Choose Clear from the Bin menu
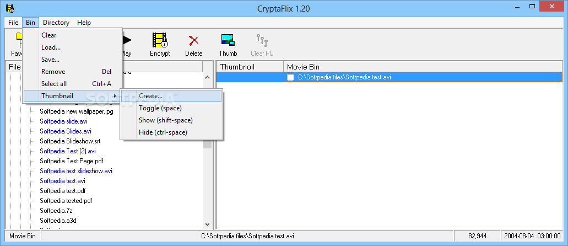The width and height of the screenshot is (568, 246). click(73, 35)
